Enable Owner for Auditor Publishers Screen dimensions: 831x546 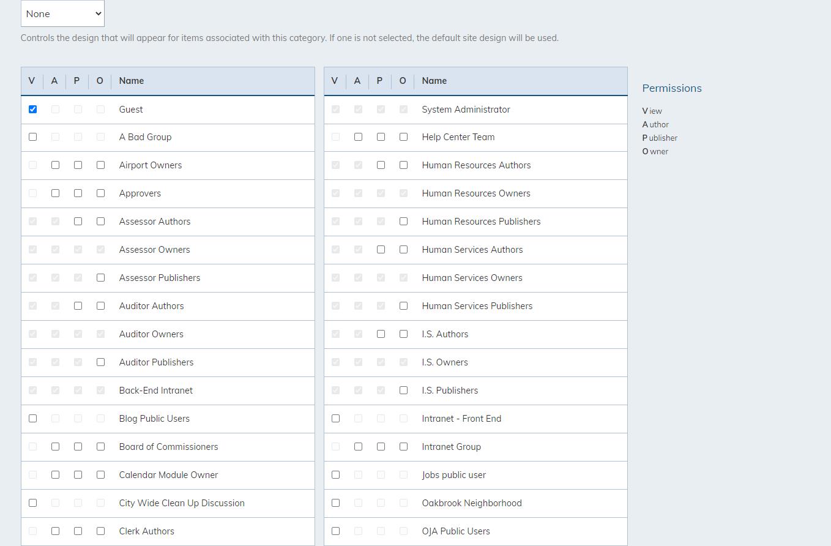point(101,362)
